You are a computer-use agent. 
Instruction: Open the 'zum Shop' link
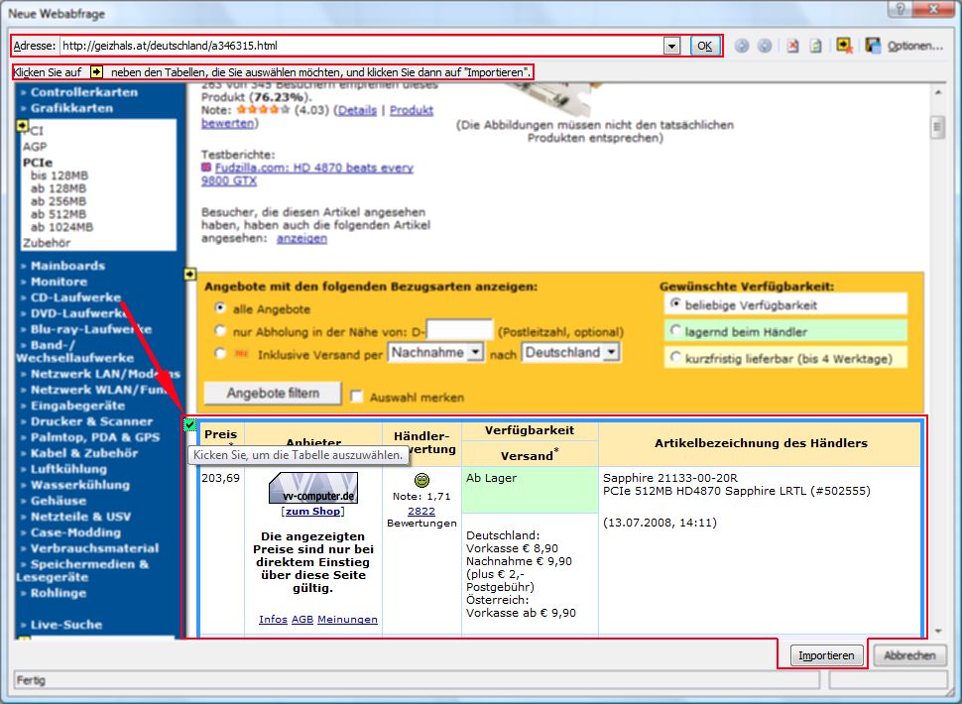point(312,512)
